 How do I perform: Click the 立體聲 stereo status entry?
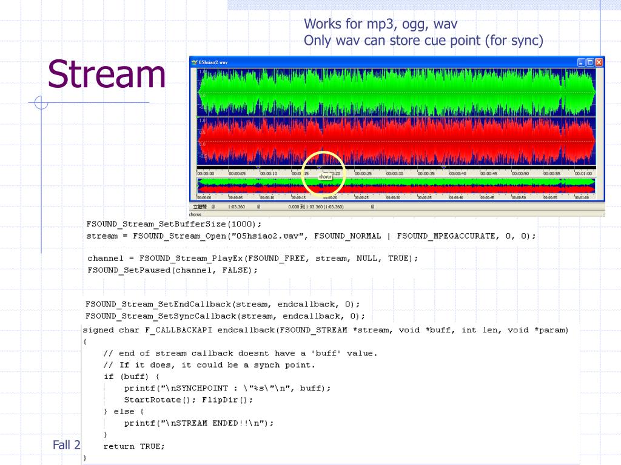200,207
